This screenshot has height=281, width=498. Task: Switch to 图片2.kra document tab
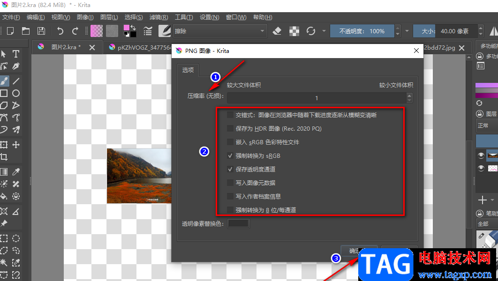[x=66, y=47]
